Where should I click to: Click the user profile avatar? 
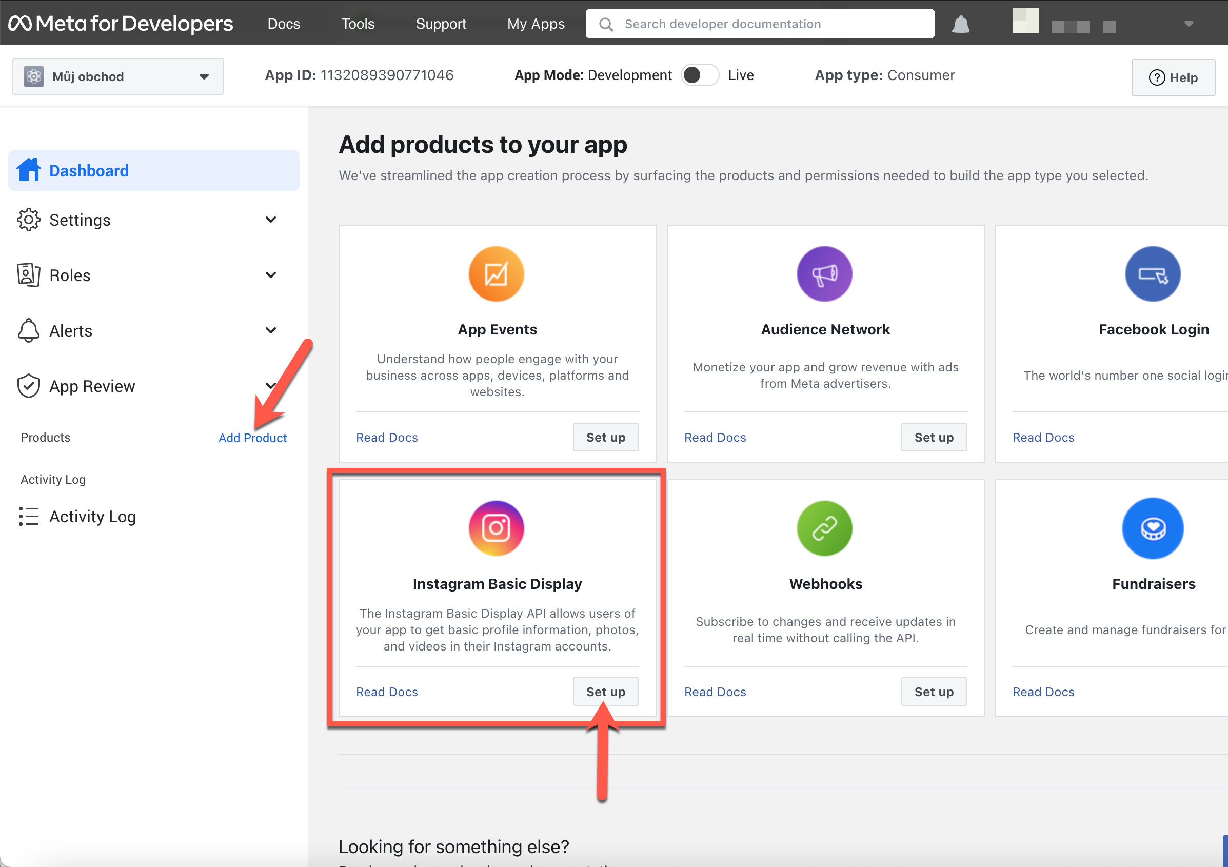tap(1025, 21)
